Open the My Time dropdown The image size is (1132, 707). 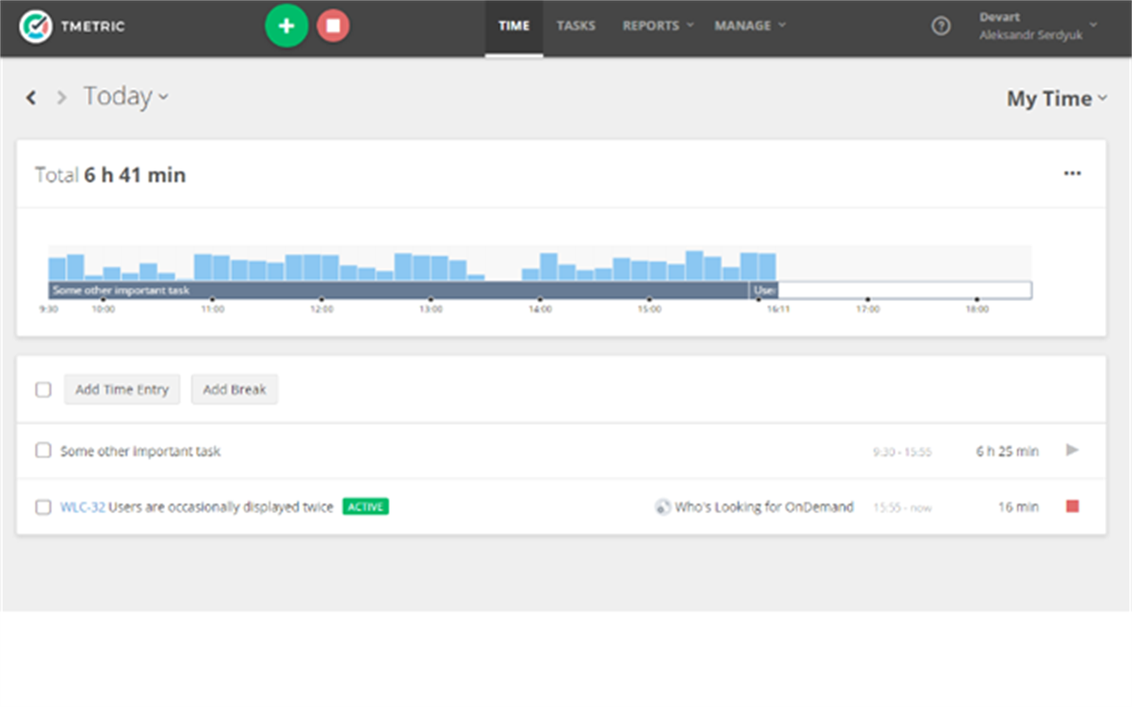click(x=1057, y=99)
